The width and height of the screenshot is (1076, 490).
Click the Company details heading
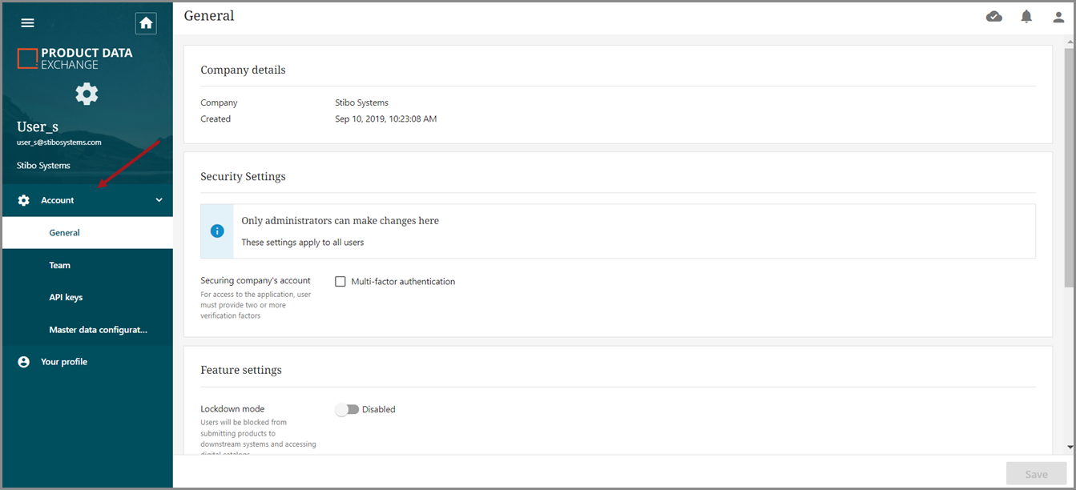click(x=243, y=70)
